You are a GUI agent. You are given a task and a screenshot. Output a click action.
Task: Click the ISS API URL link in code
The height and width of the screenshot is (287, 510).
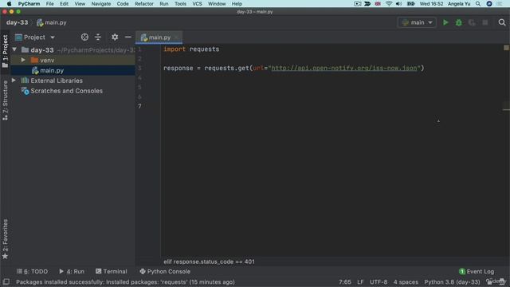[x=344, y=68]
